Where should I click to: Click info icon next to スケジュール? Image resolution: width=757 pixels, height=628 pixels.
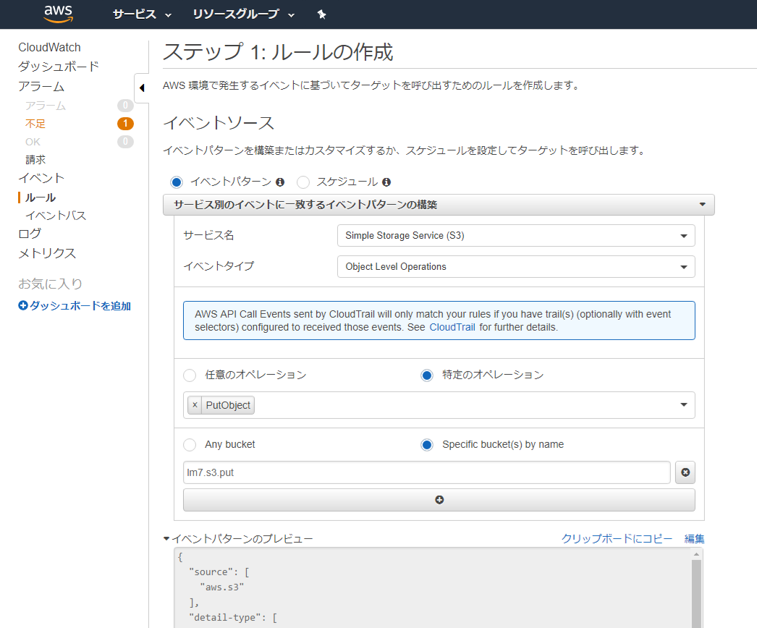(x=386, y=182)
